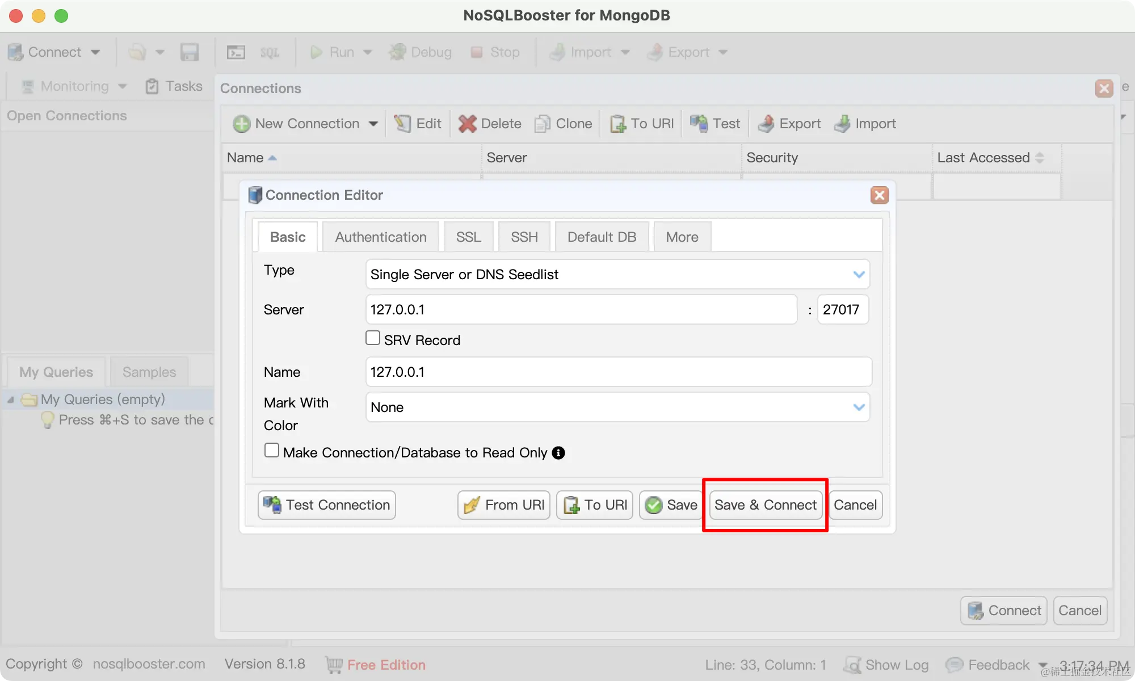Click the info icon beside Read Only
This screenshot has height=681, width=1135.
point(558,452)
